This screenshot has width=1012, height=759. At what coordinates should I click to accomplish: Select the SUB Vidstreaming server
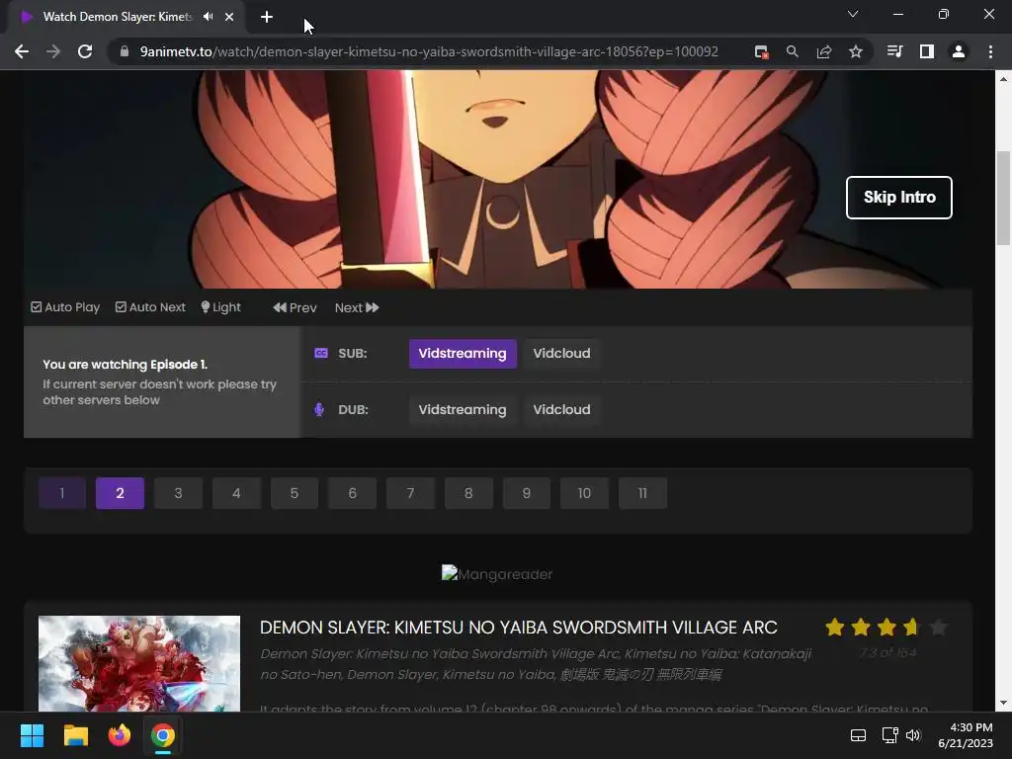pyautogui.click(x=463, y=354)
